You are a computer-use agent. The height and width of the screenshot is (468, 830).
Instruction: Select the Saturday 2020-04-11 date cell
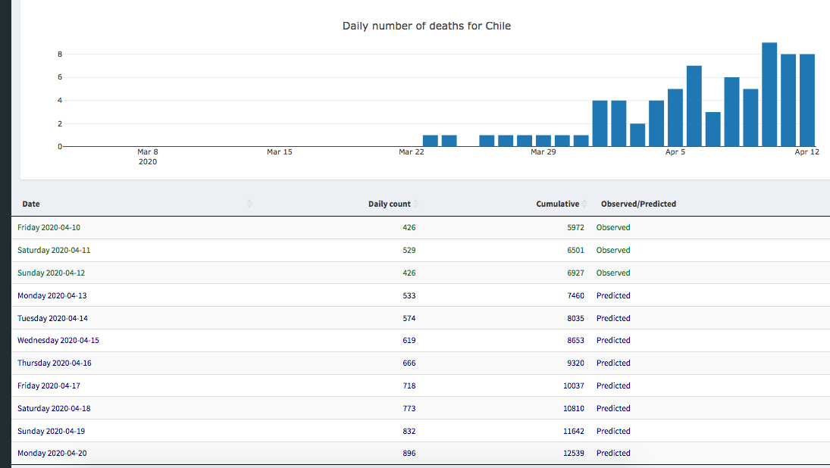coord(54,250)
